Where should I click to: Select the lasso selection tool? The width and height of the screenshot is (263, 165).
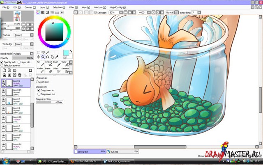click(x=43, y=53)
